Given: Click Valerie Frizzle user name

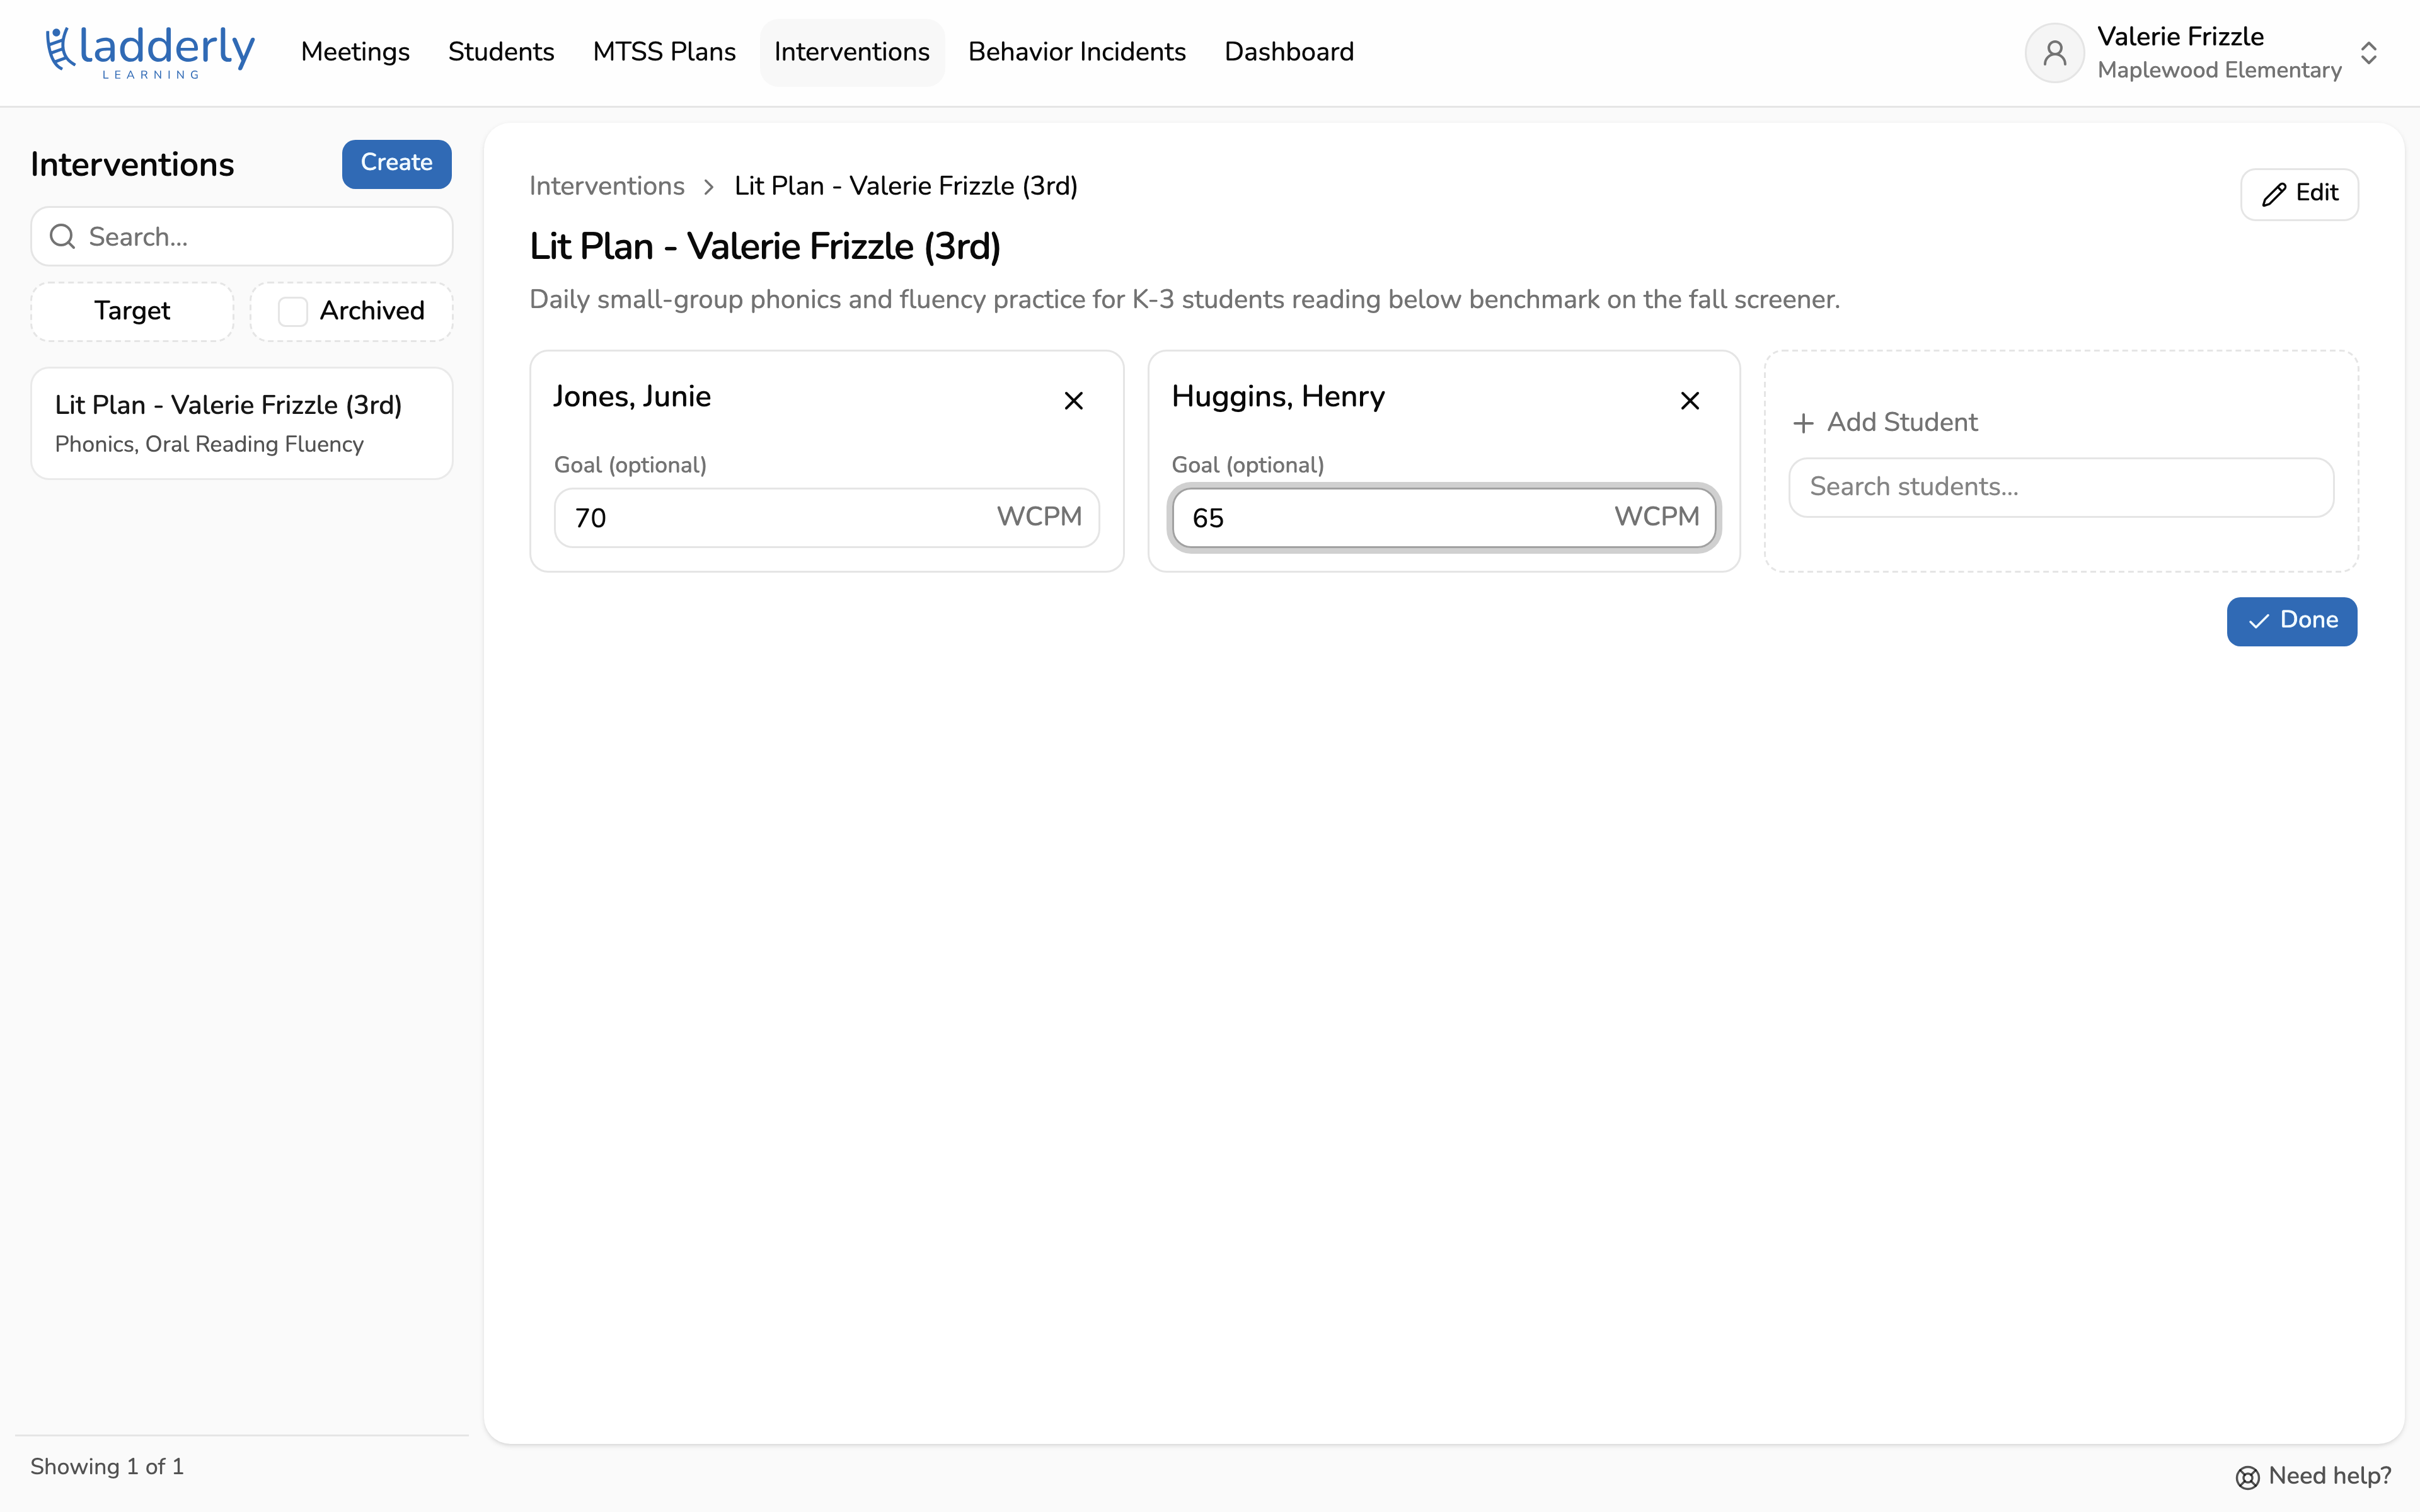Looking at the screenshot, I should click(2180, 37).
